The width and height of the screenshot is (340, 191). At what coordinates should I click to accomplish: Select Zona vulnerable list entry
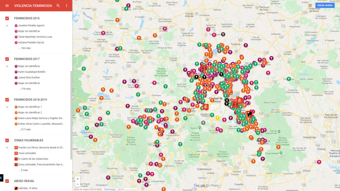(x=27, y=153)
